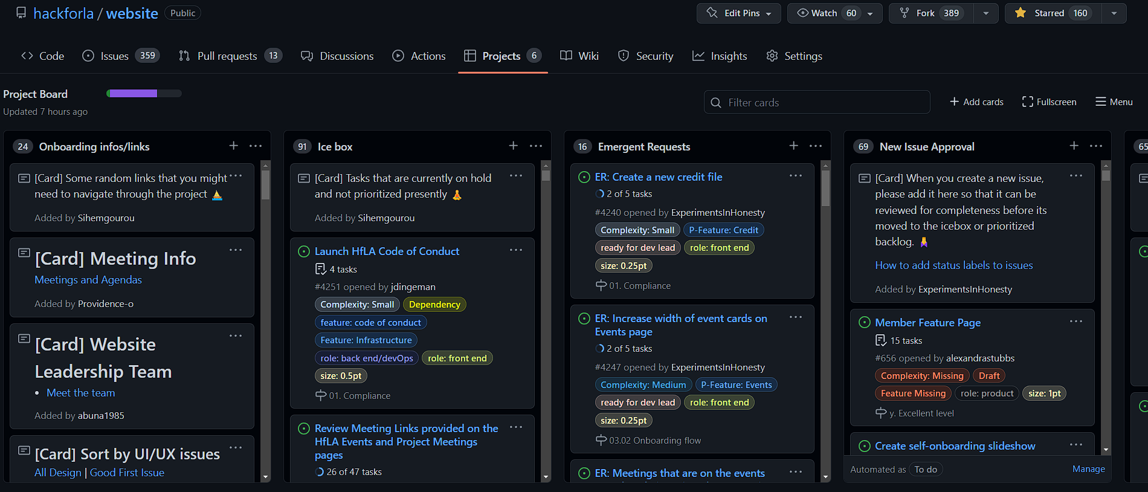
Task: Open the Insights tab
Action: pos(720,56)
